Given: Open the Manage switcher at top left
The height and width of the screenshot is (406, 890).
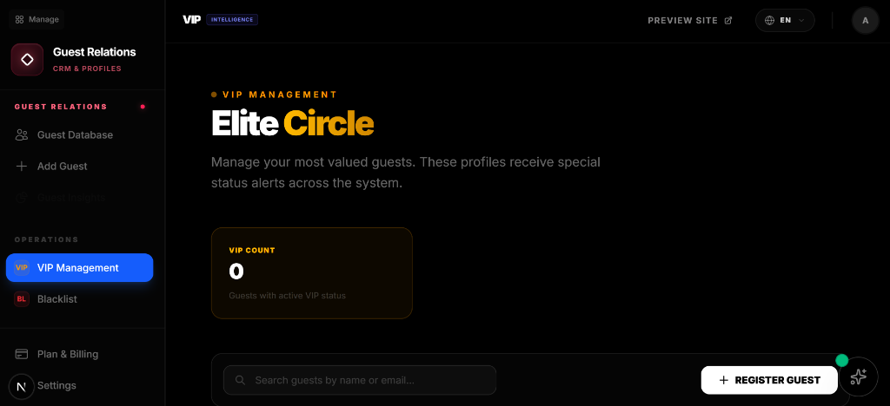Looking at the screenshot, I should pos(37,19).
